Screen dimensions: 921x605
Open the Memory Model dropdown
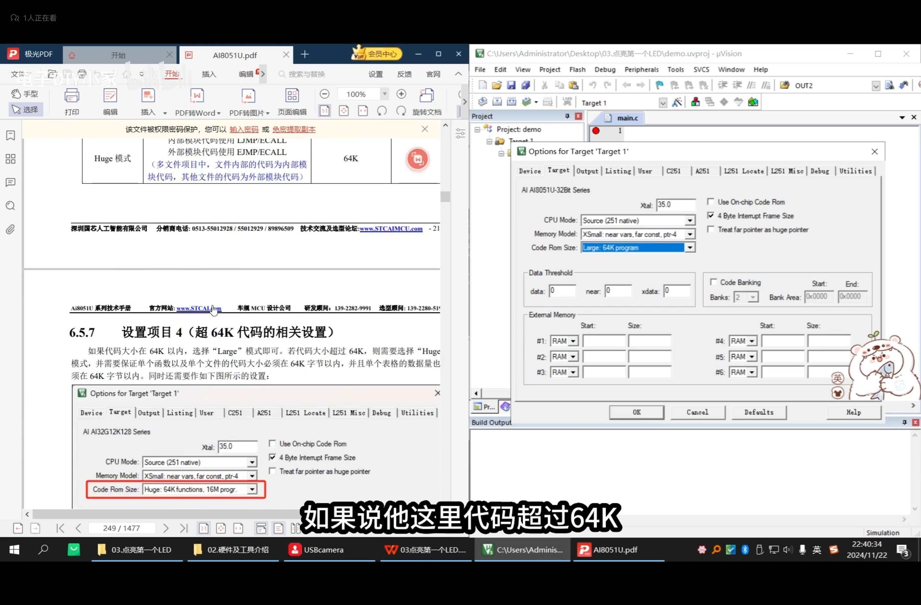pyautogui.click(x=690, y=234)
